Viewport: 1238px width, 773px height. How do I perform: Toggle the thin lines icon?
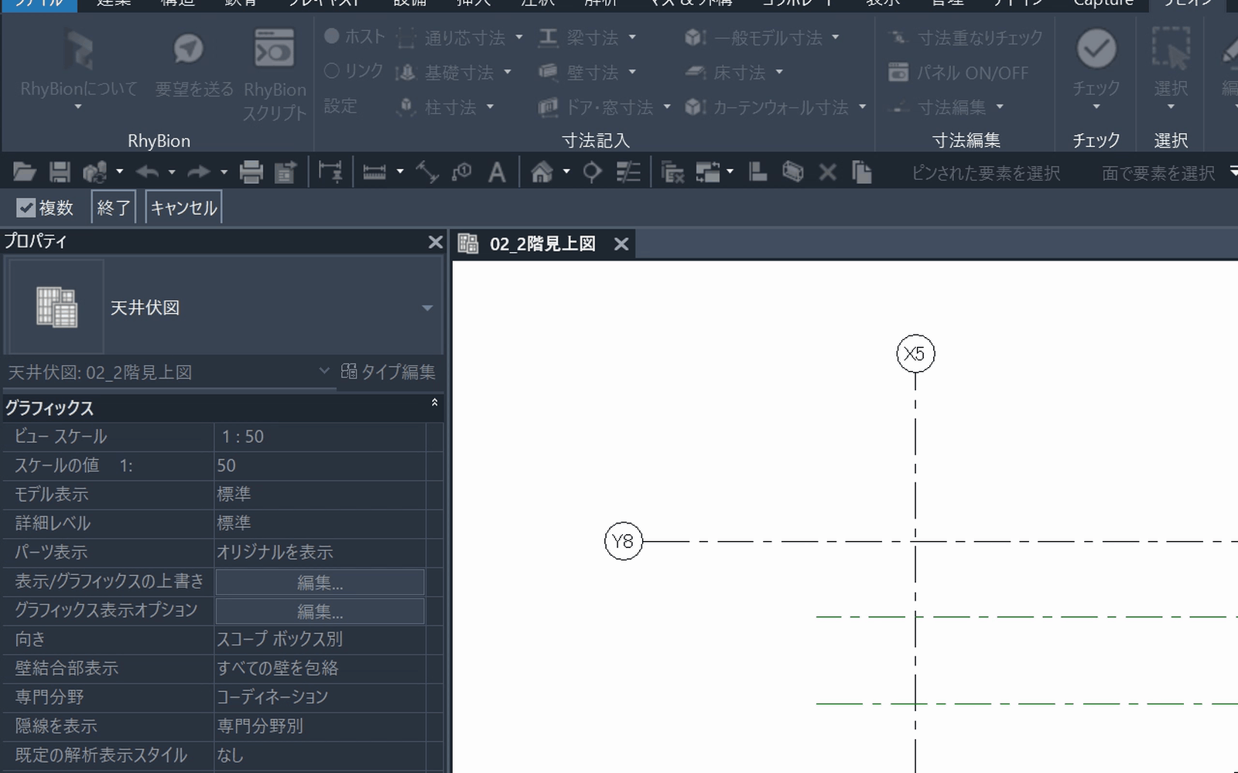628,172
